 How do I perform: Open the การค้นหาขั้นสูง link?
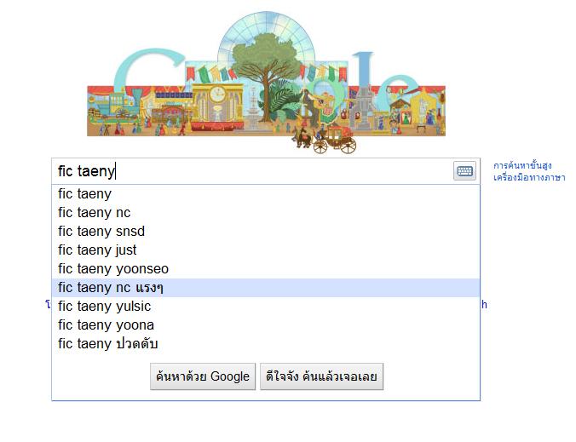click(x=522, y=166)
